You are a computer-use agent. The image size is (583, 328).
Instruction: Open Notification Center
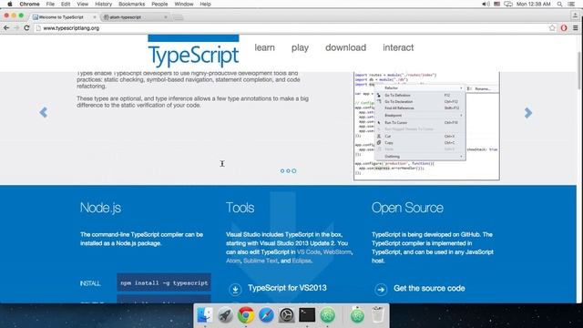[x=571, y=4]
